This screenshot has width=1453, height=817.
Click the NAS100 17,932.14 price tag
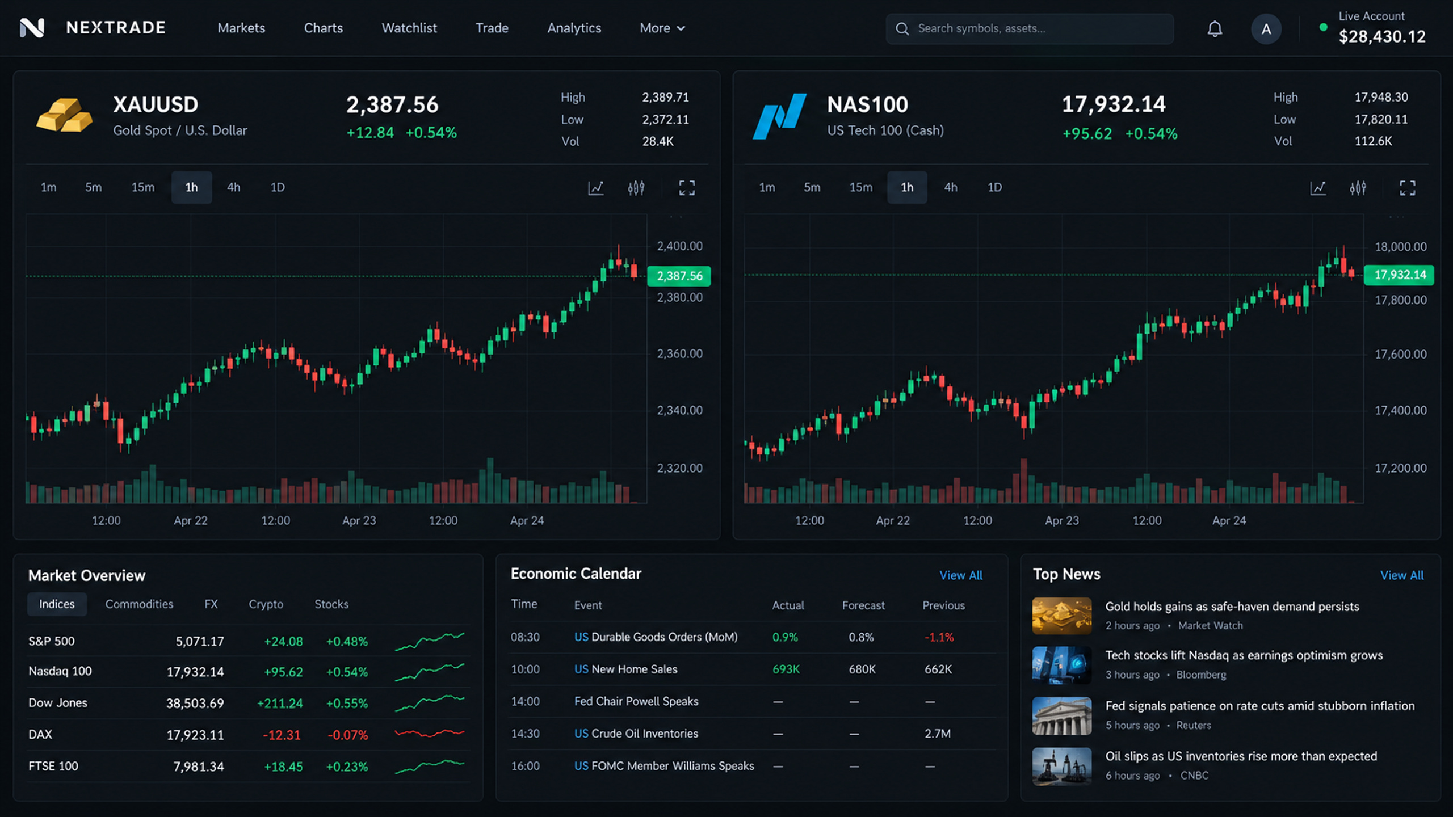pyautogui.click(x=1399, y=275)
